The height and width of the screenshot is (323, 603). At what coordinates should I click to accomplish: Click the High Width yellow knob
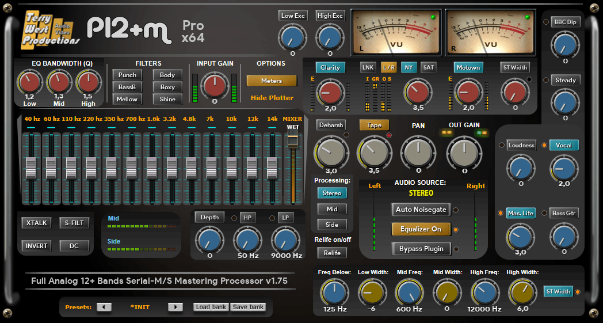point(522,292)
